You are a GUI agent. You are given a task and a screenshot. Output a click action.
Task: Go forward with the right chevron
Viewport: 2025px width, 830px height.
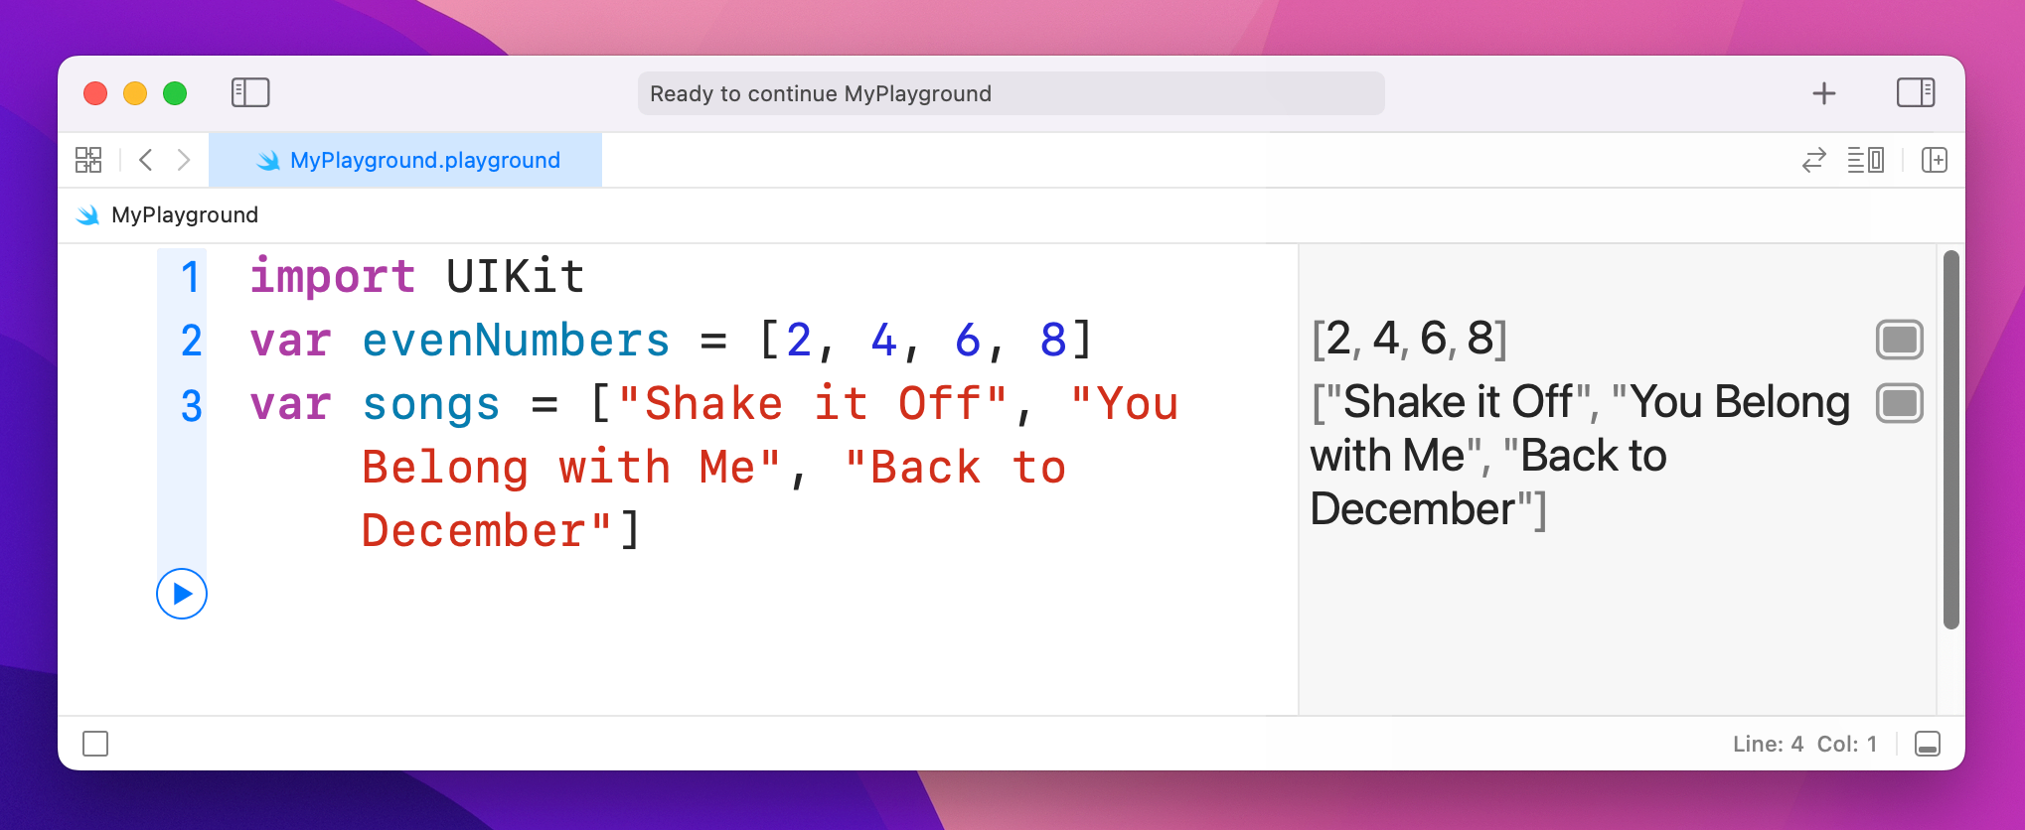(184, 160)
